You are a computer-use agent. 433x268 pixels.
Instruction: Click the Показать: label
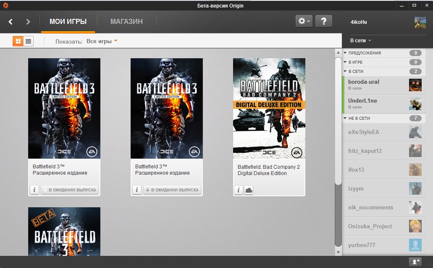point(69,41)
